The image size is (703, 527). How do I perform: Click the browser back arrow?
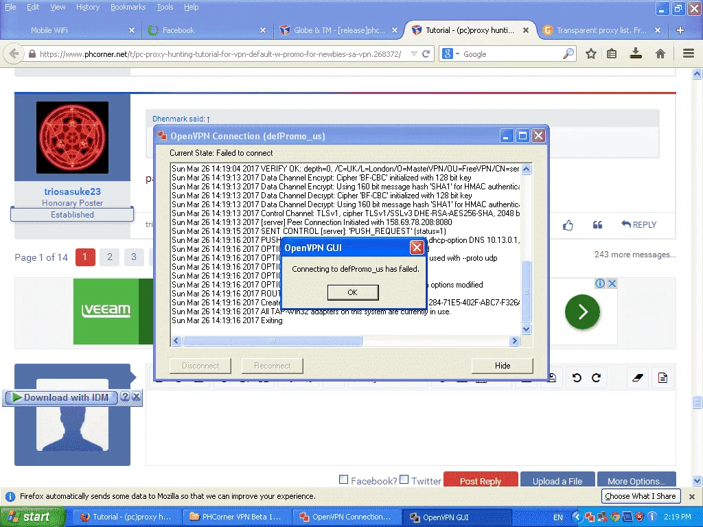[14, 54]
